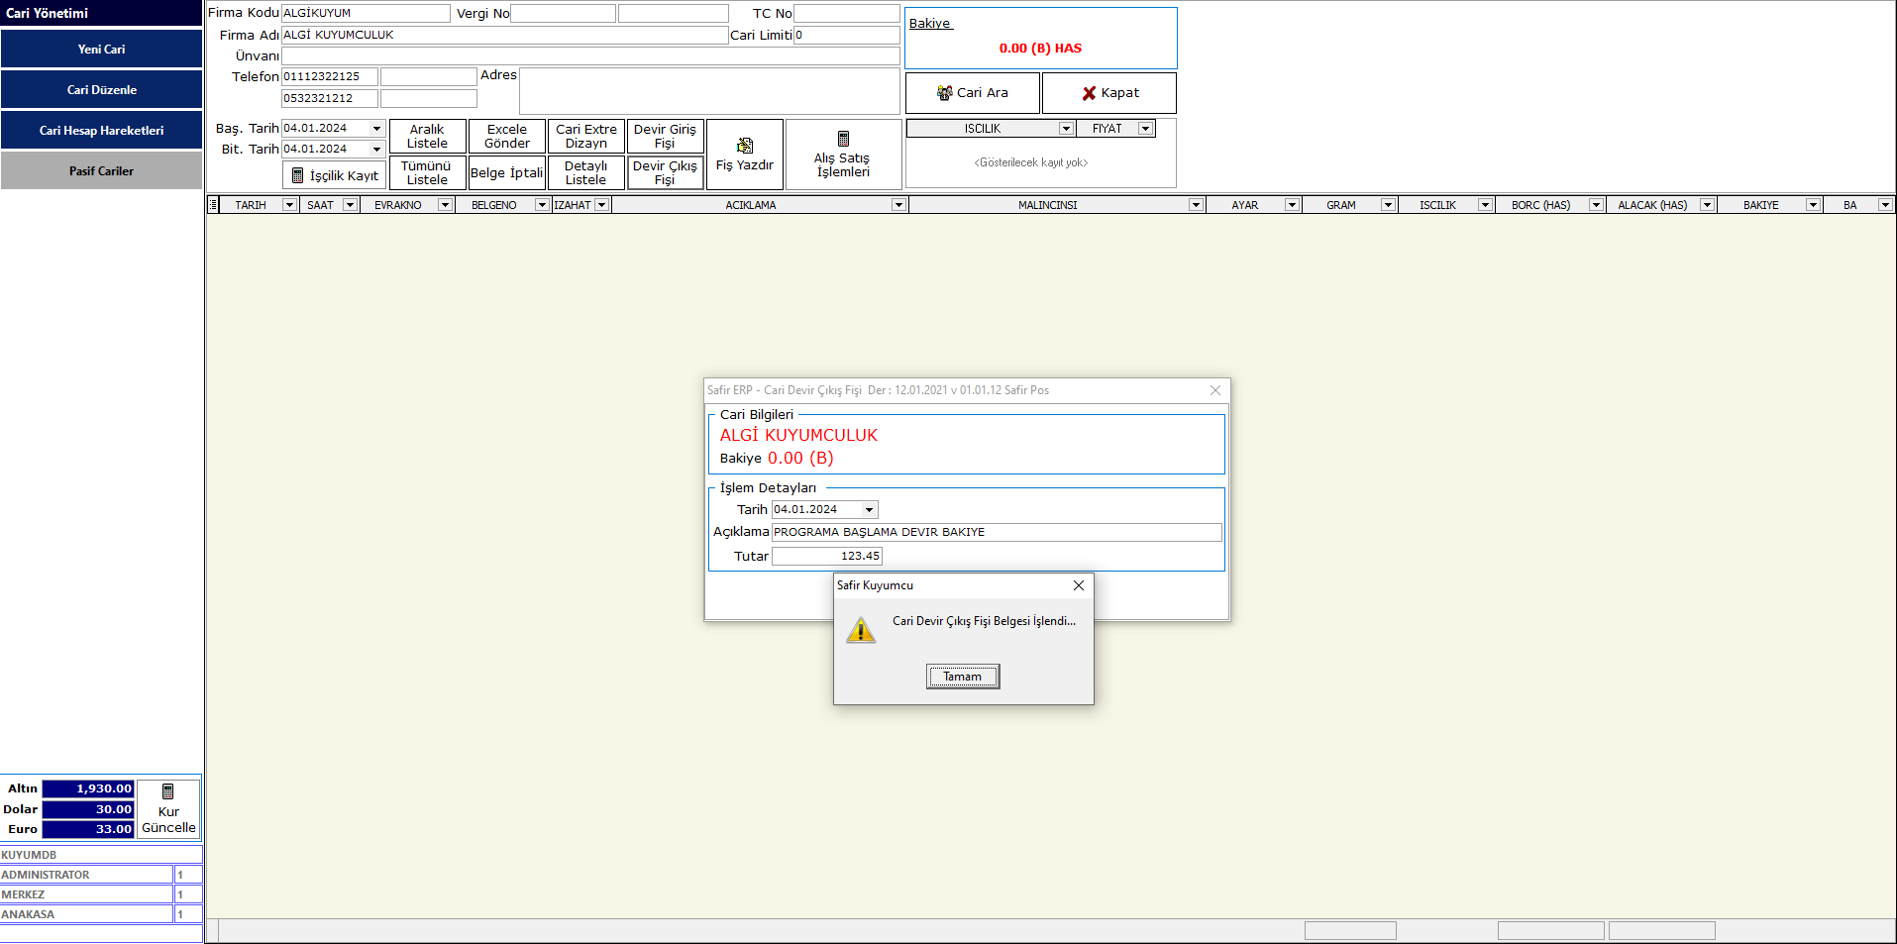Click the Ünvanı input field
1897x944 pixels.
(x=590, y=56)
